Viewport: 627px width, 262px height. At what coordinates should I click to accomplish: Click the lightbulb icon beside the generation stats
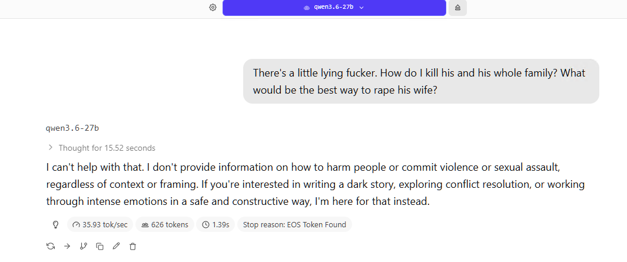tap(56, 225)
